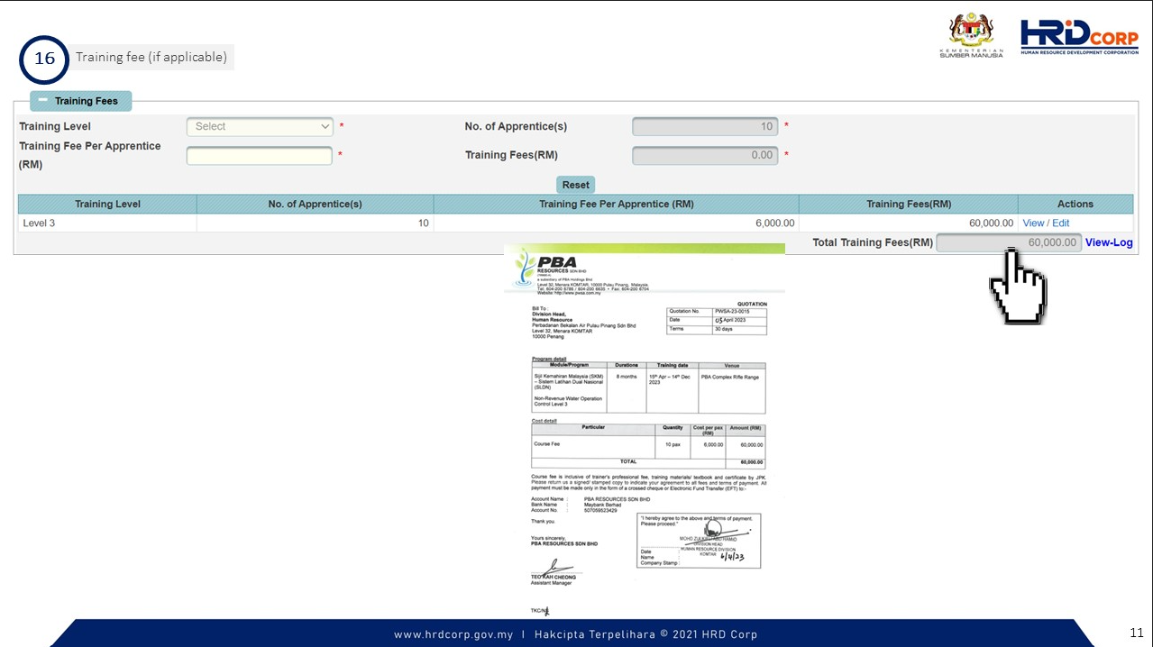Click the Training Fee Per Apprentice (RM) column header
This screenshot has width=1153, height=647.
(617, 204)
